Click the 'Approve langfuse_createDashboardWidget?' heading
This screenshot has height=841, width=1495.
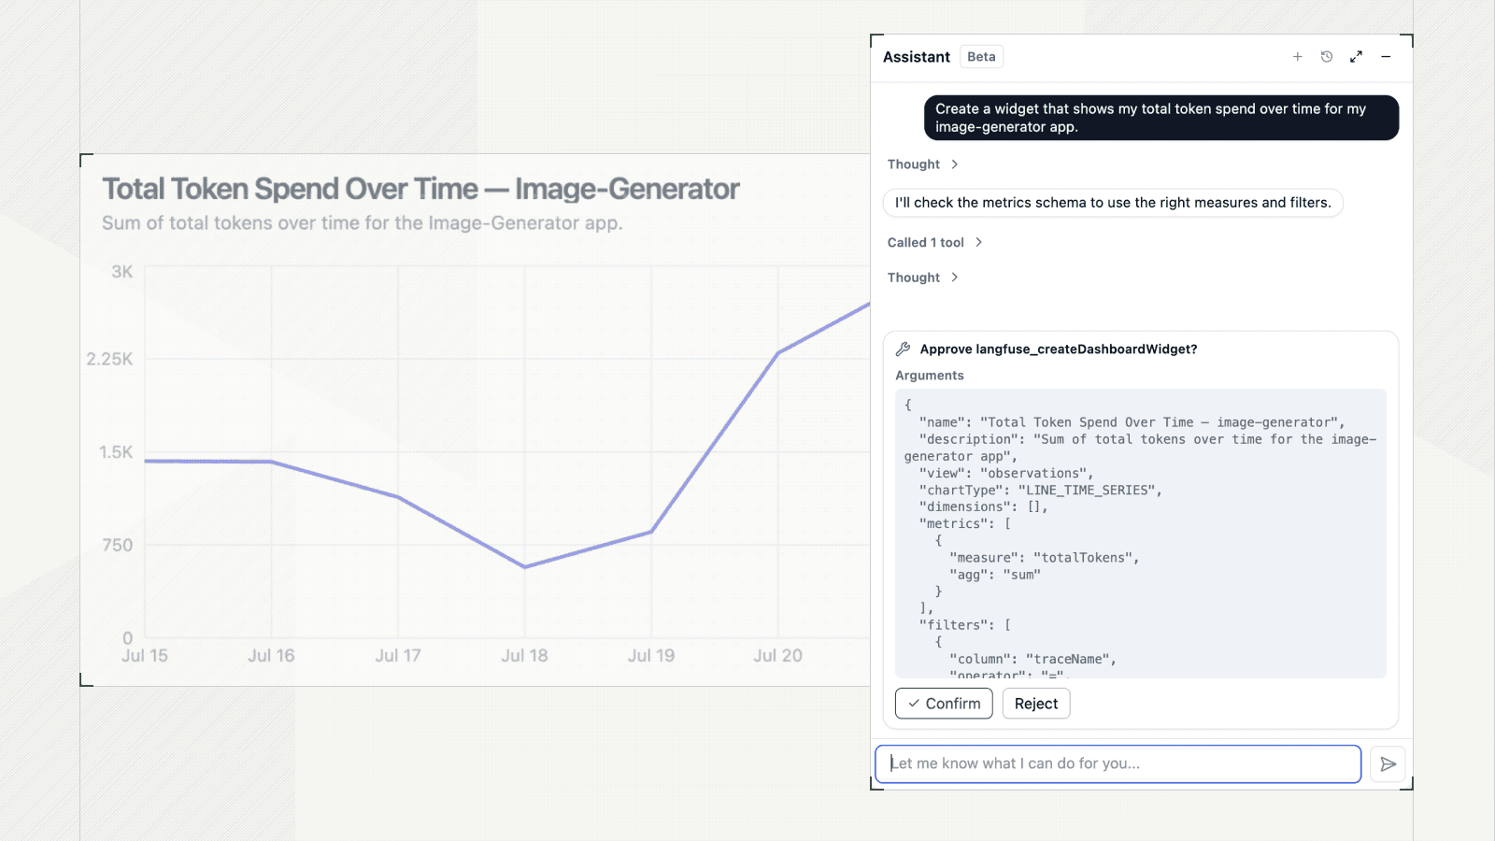click(x=1059, y=349)
